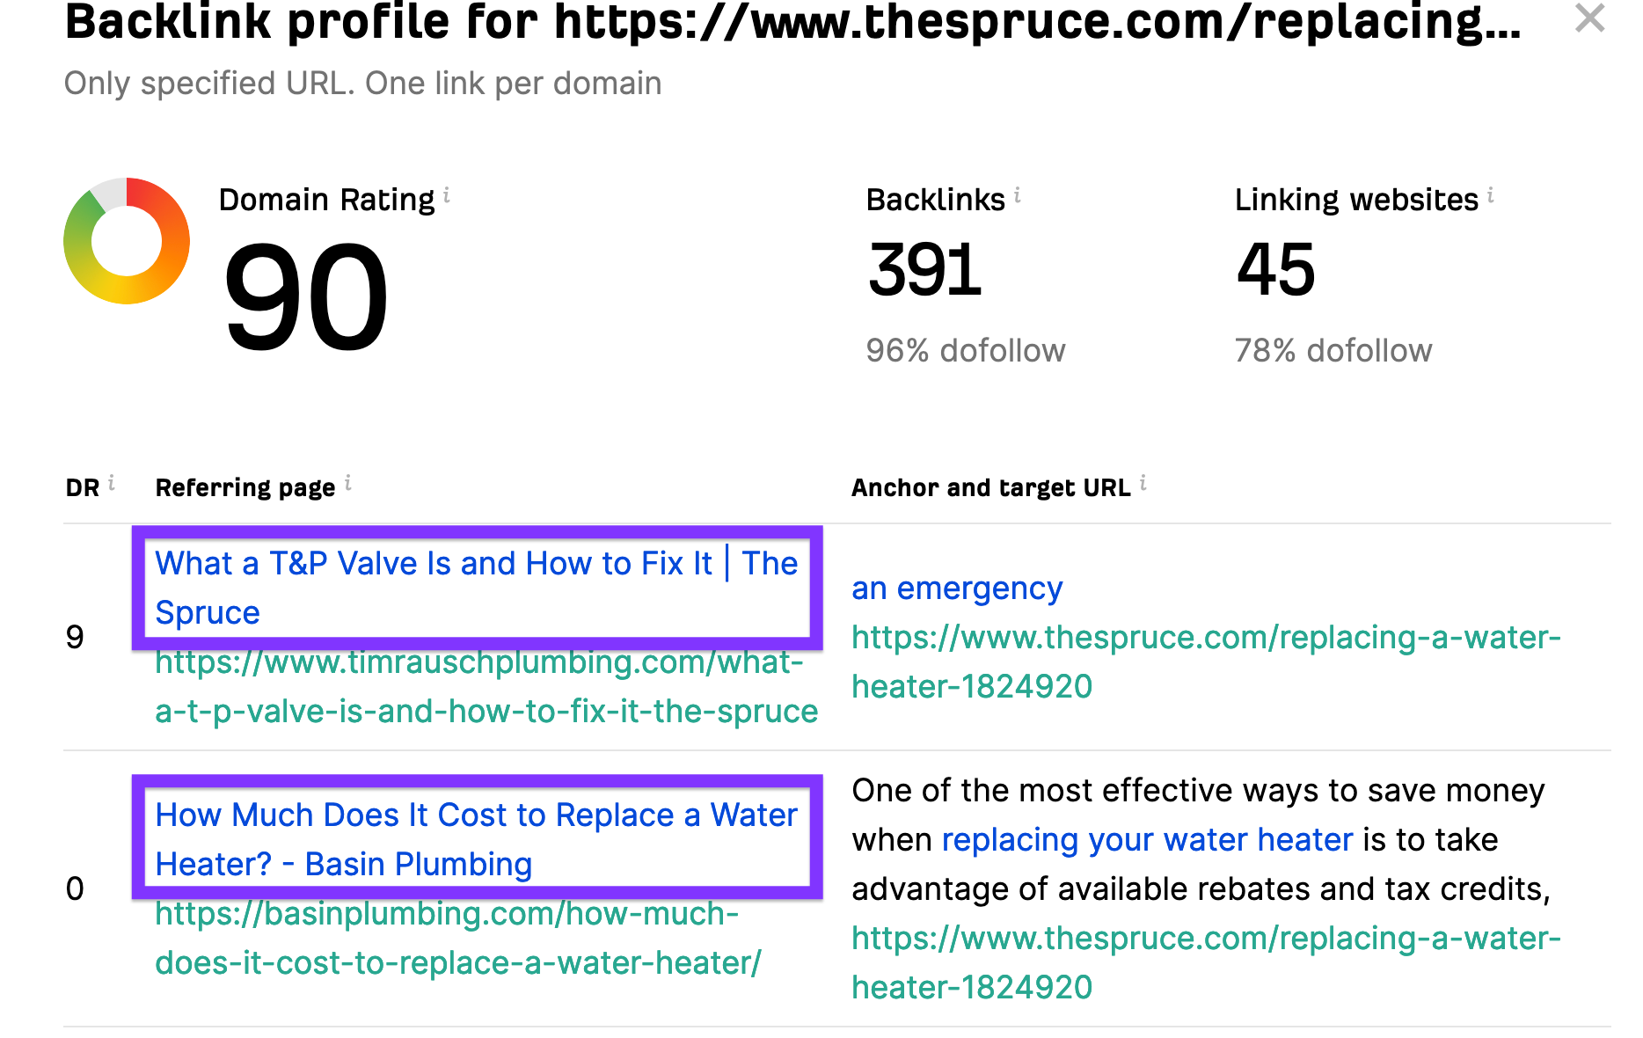Click the 'an emergency' anchor link
The image size is (1643, 1038).
957,588
